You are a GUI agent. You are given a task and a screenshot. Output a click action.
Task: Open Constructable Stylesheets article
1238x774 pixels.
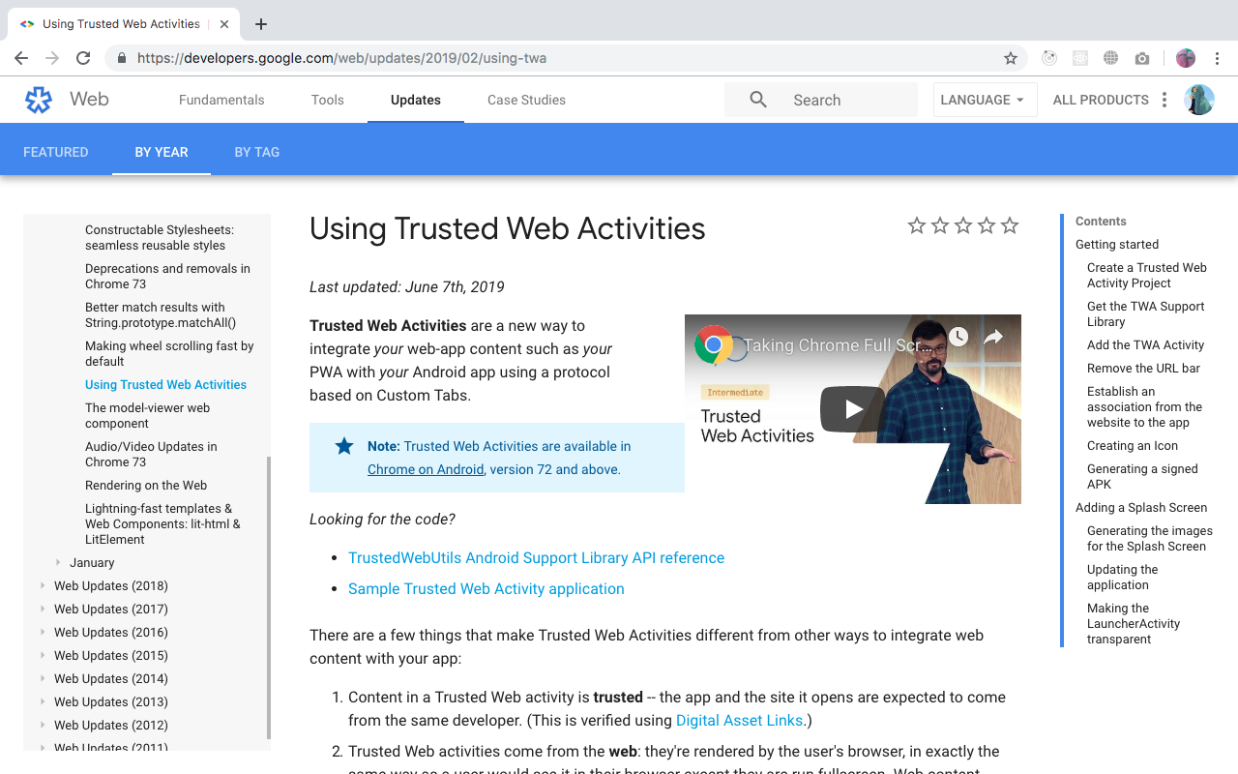pyautogui.click(x=160, y=237)
